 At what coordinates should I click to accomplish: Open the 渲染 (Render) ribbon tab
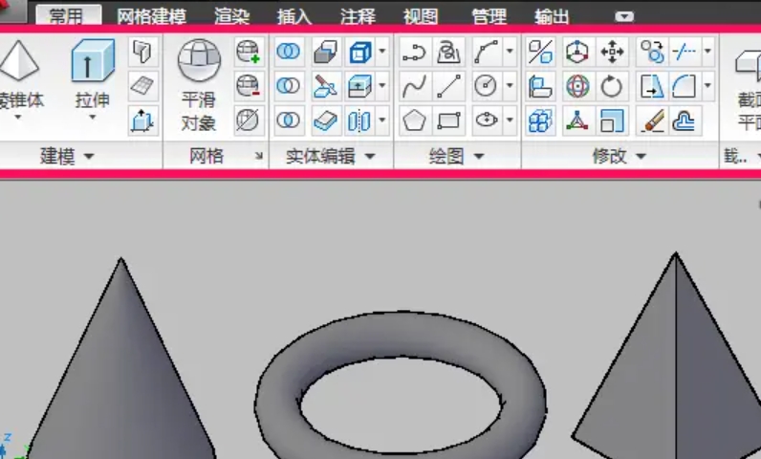click(231, 16)
